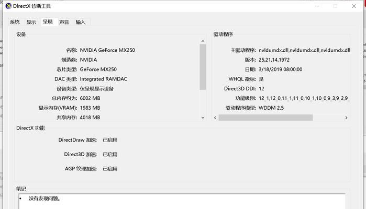Select the 呈现 tab
This screenshot has height=209, width=366.
(48, 21)
